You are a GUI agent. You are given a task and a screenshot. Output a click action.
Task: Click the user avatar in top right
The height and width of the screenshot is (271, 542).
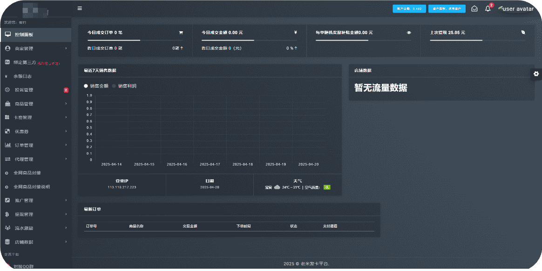coord(515,9)
